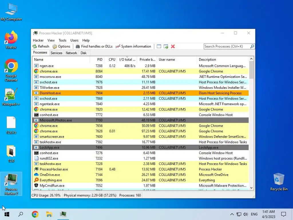This screenshot has width=293, height=220.
Task: Open the Users menu
Action: (74, 40)
